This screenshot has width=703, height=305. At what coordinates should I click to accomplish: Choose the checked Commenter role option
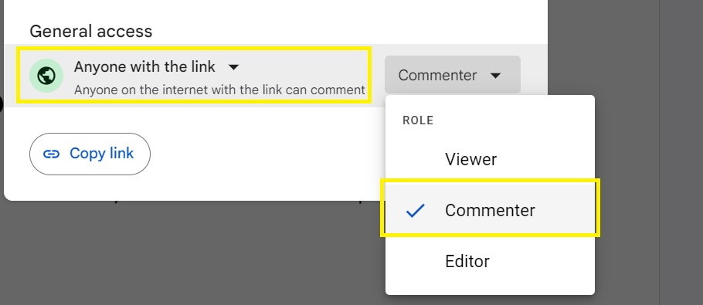(x=490, y=210)
